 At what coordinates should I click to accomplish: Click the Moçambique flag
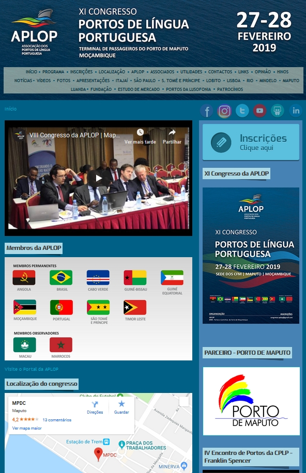point(25,307)
